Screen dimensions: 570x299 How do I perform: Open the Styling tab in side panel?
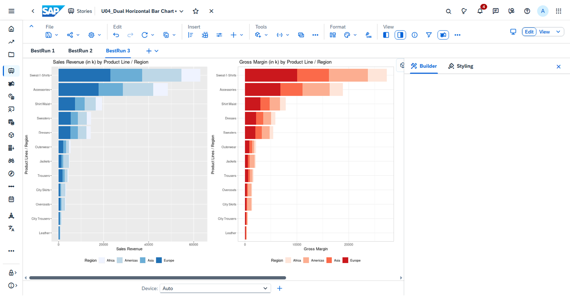point(461,66)
